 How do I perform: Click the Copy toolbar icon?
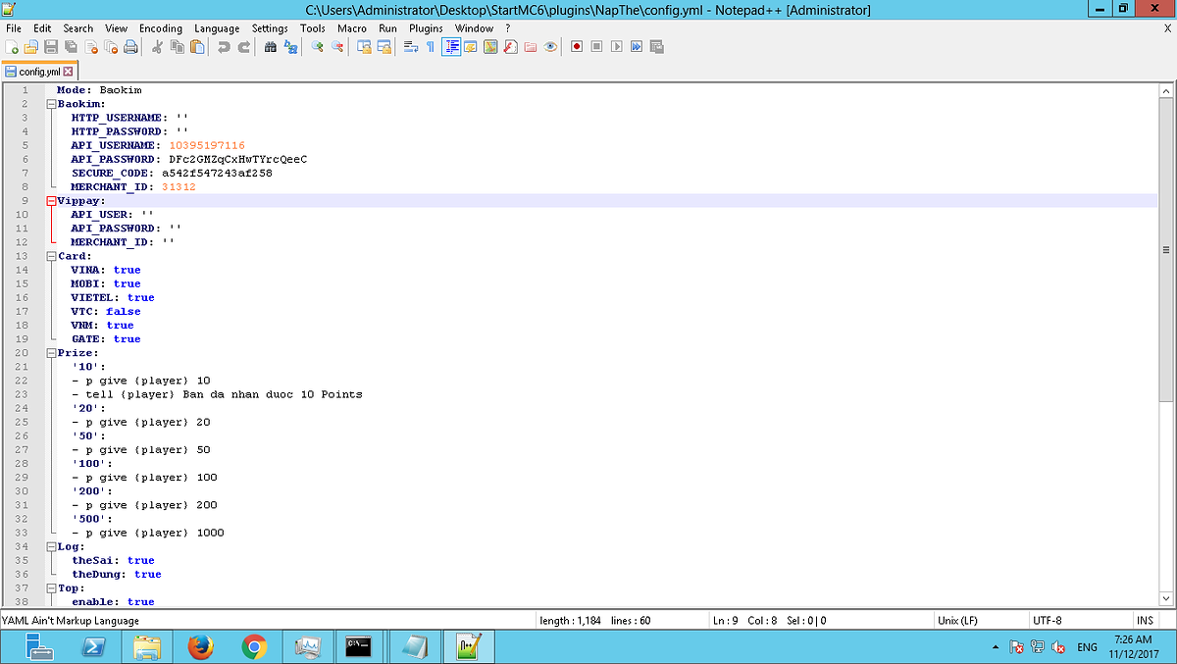click(x=177, y=46)
